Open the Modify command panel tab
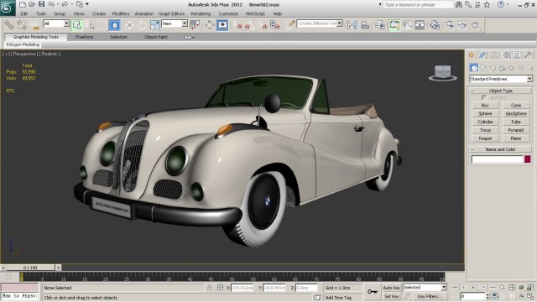This screenshot has height=302, width=537. click(x=482, y=55)
